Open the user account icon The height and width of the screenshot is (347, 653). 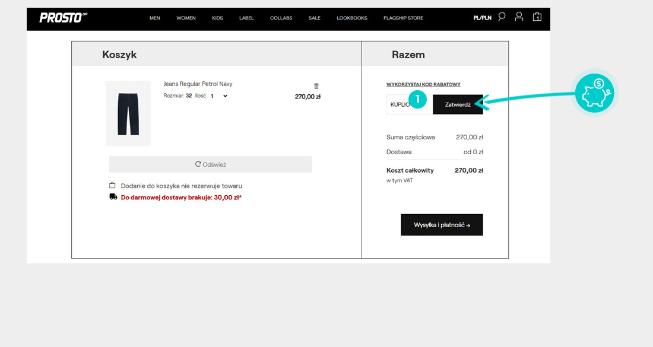coord(519,17)
